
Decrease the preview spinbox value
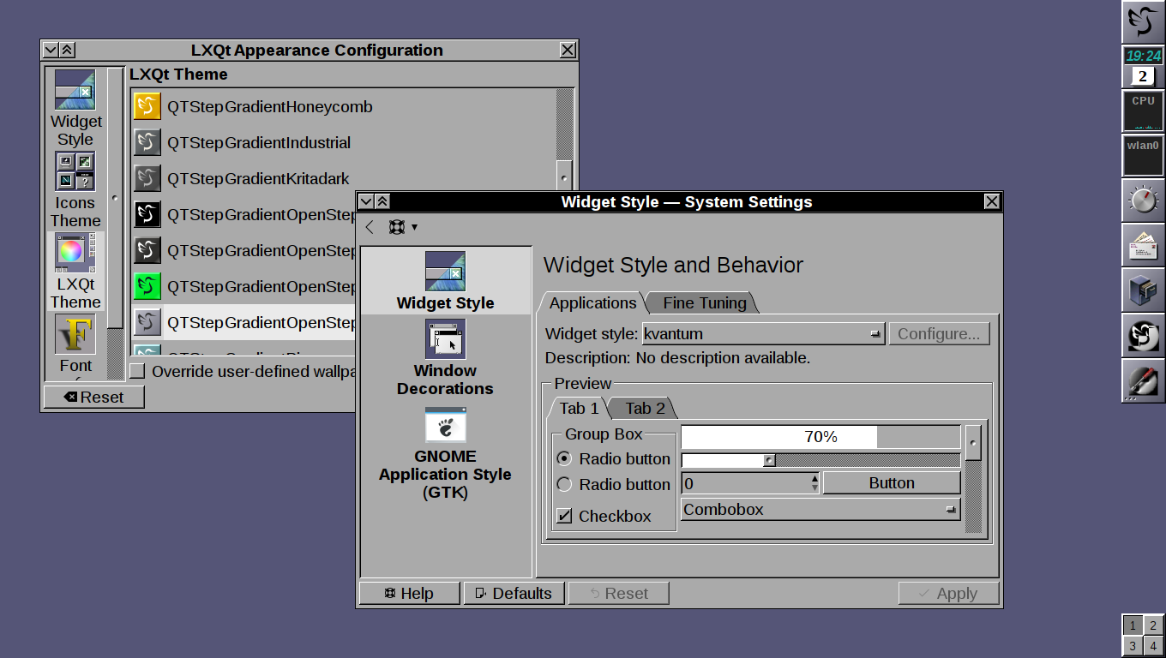[814, 488]
